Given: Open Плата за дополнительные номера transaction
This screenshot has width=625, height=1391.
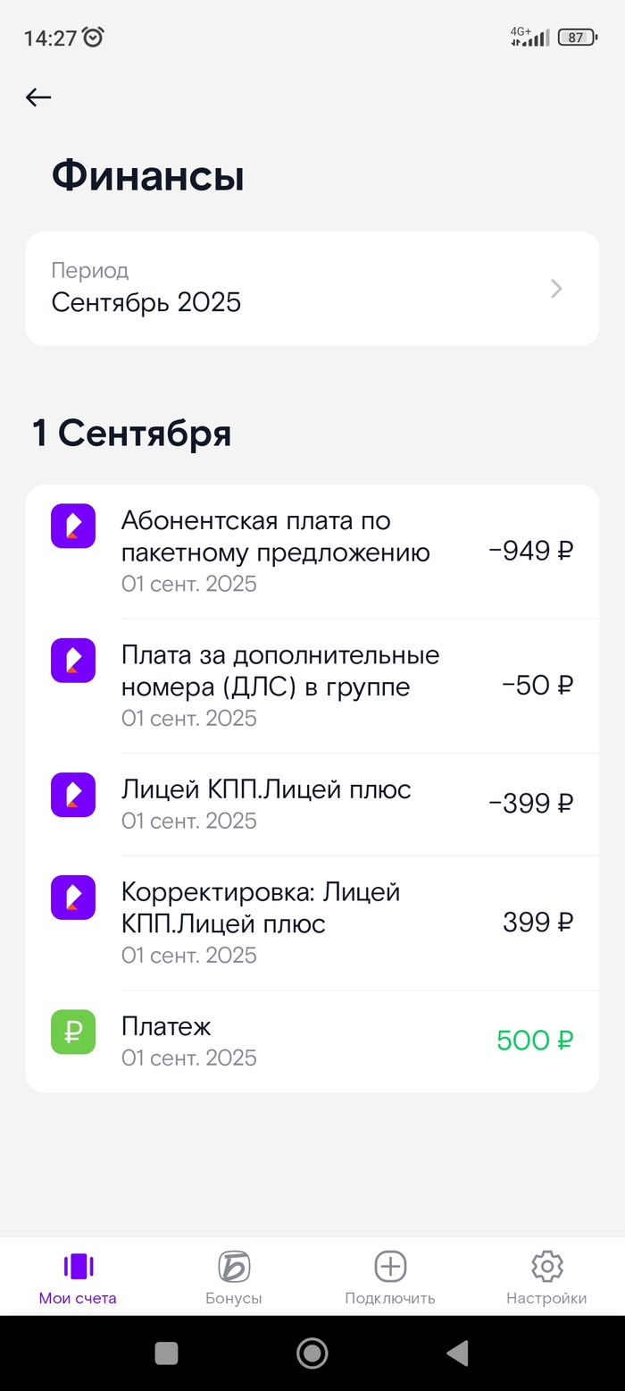Looking at the screenshot, I should pyautogui.click(x=312, y=686).
